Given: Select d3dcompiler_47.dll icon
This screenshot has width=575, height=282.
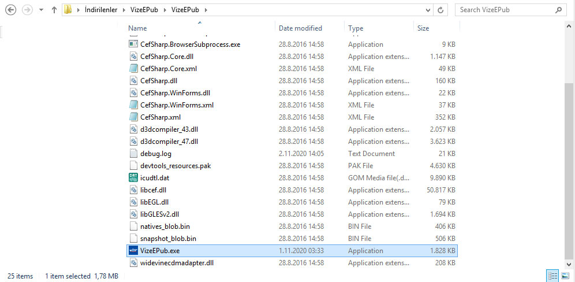Looking at the screenshot, I should pos(133,141).
